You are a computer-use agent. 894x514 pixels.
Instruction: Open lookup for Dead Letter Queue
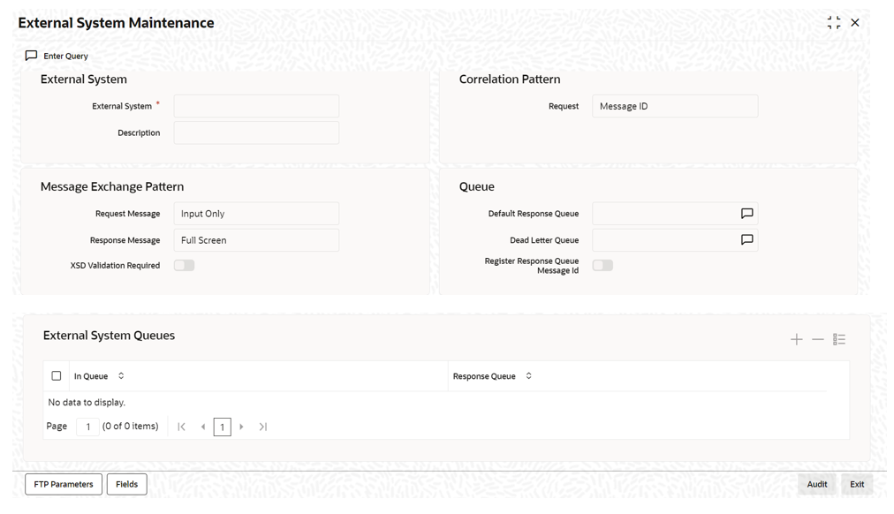(746, 240)
